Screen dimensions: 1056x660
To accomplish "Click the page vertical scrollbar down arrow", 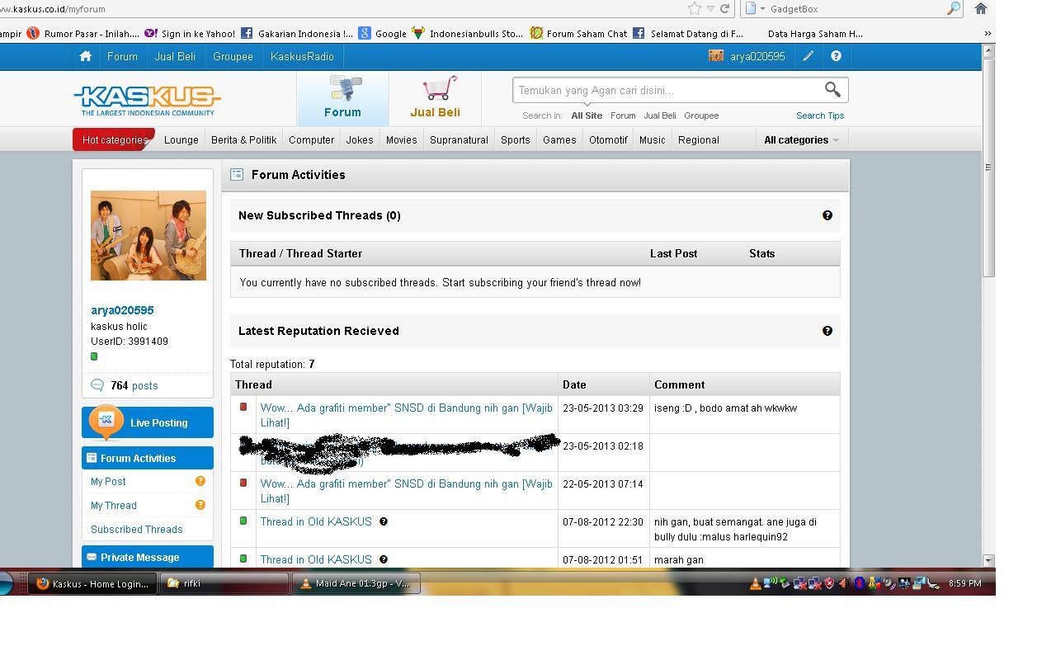I will (988, 560).
